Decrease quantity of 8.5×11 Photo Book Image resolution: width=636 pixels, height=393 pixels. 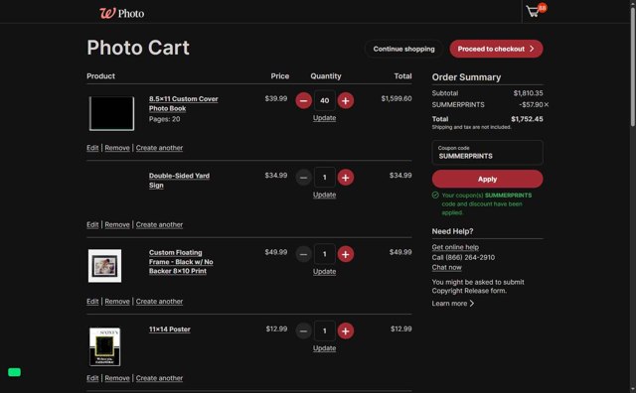(303, 100)
